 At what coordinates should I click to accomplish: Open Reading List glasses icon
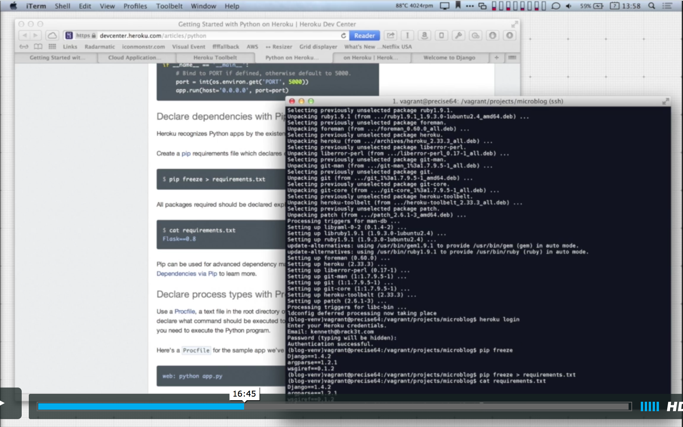click(24, 47)
